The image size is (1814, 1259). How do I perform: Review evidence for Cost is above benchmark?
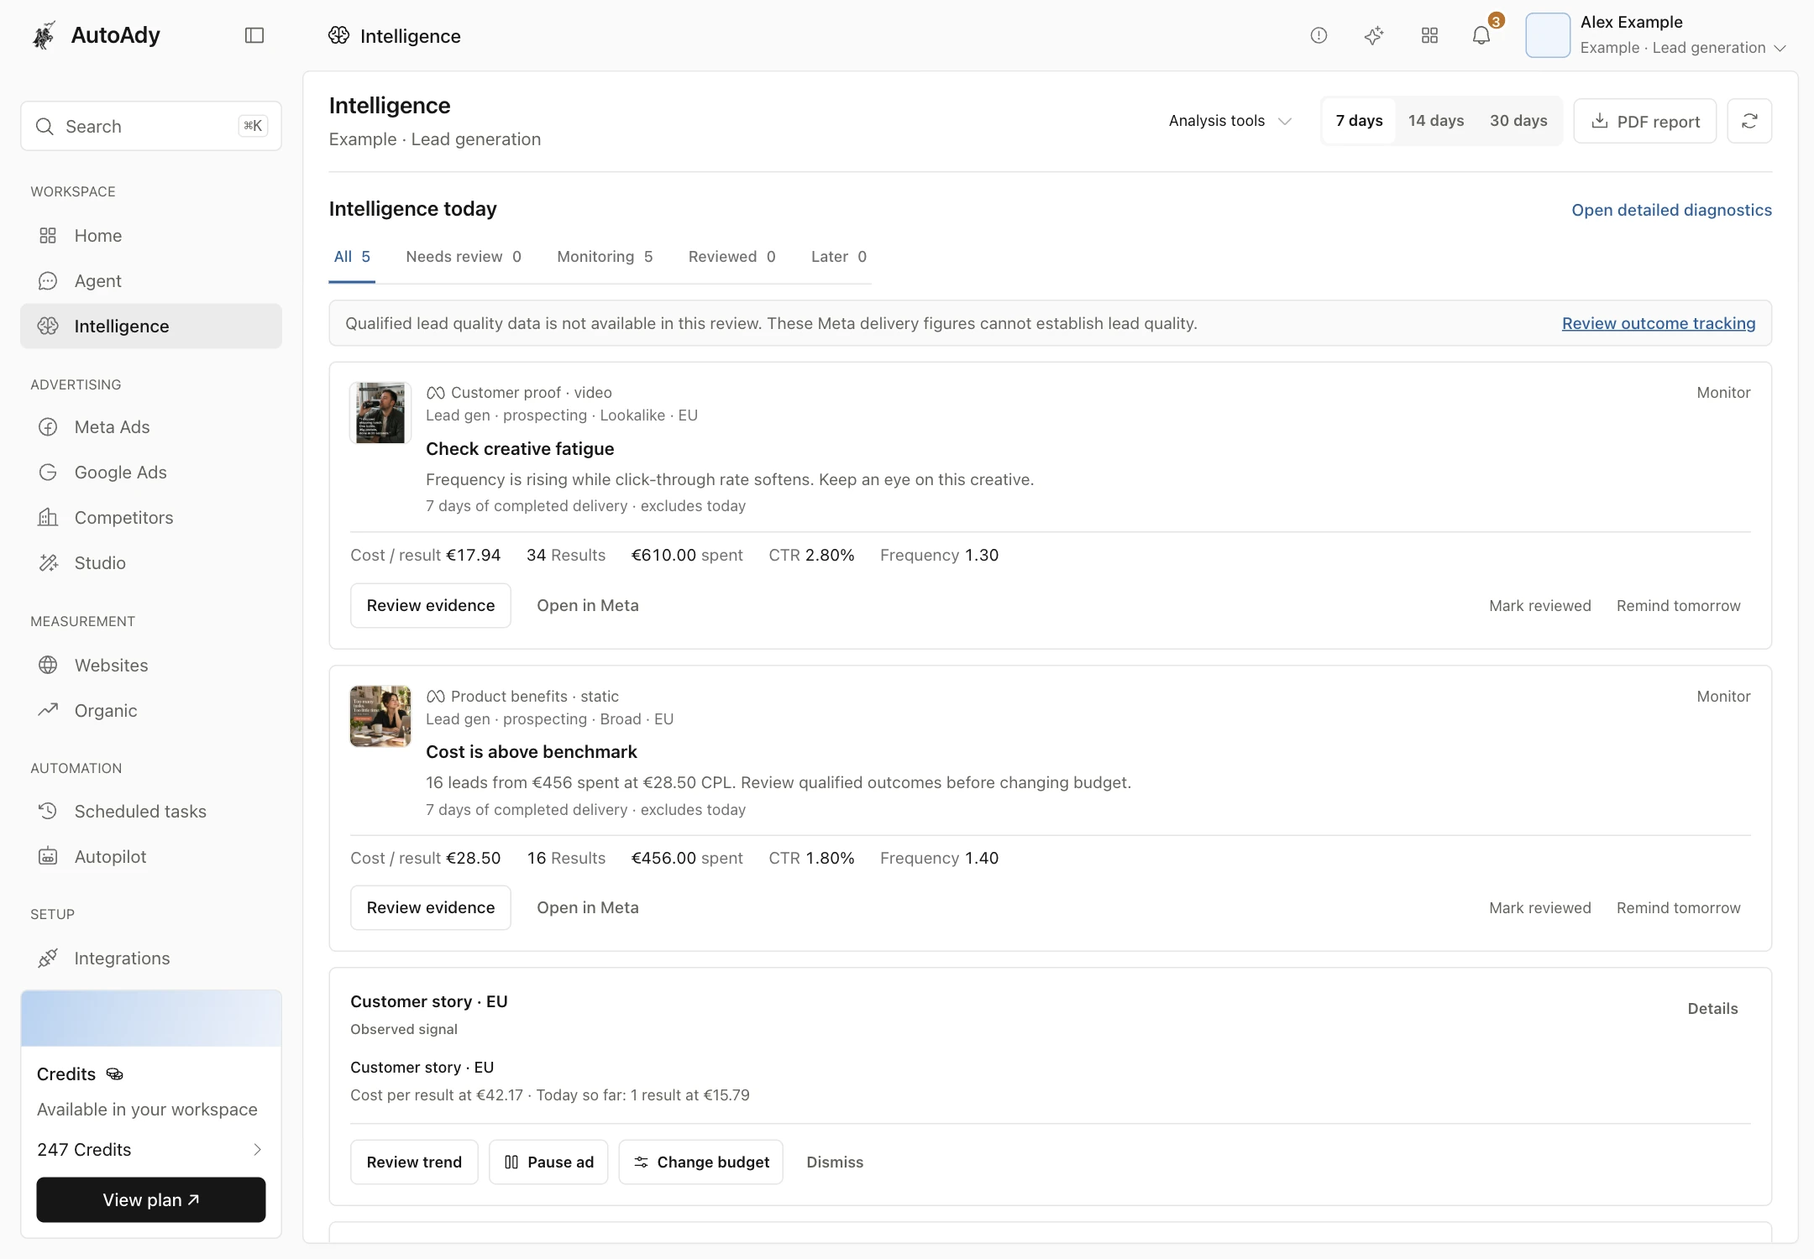pyautogui.click(x=431, y=907)
